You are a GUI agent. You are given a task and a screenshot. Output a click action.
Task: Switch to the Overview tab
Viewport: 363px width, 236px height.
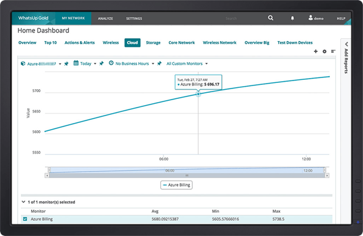[x=27, y=42]
